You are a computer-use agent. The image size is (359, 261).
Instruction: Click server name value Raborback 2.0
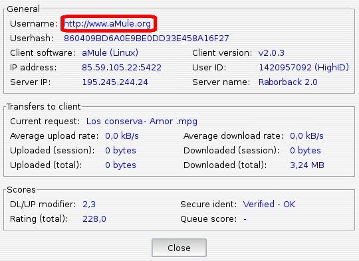[x=288, y=82]
